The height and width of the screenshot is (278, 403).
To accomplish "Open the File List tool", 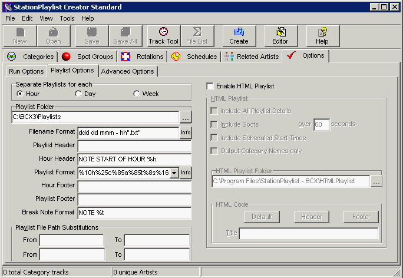I will click(x=197, y=36).
